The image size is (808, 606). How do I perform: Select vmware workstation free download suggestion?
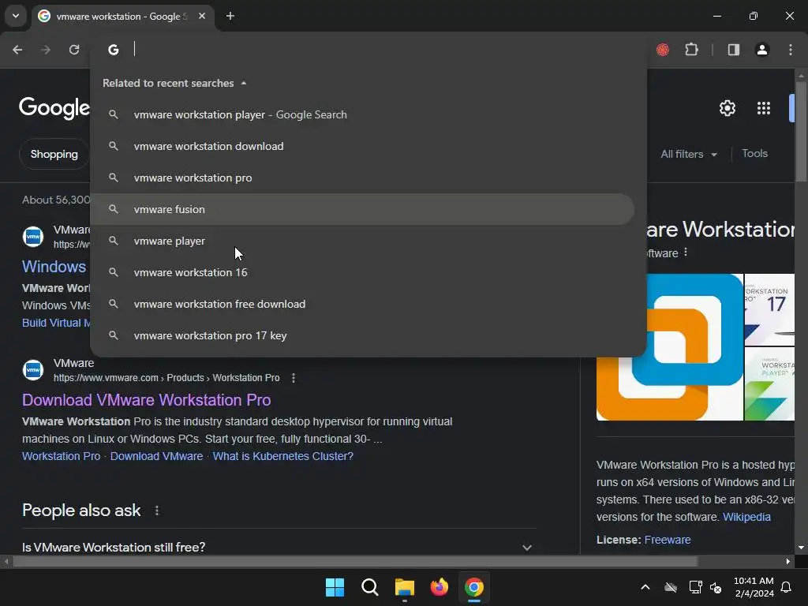click(361, 304)
